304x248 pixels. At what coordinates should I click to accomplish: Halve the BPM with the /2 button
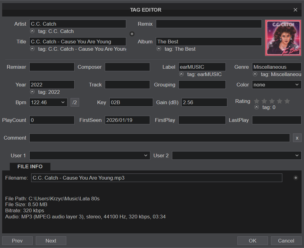click(x=75, y=102)
